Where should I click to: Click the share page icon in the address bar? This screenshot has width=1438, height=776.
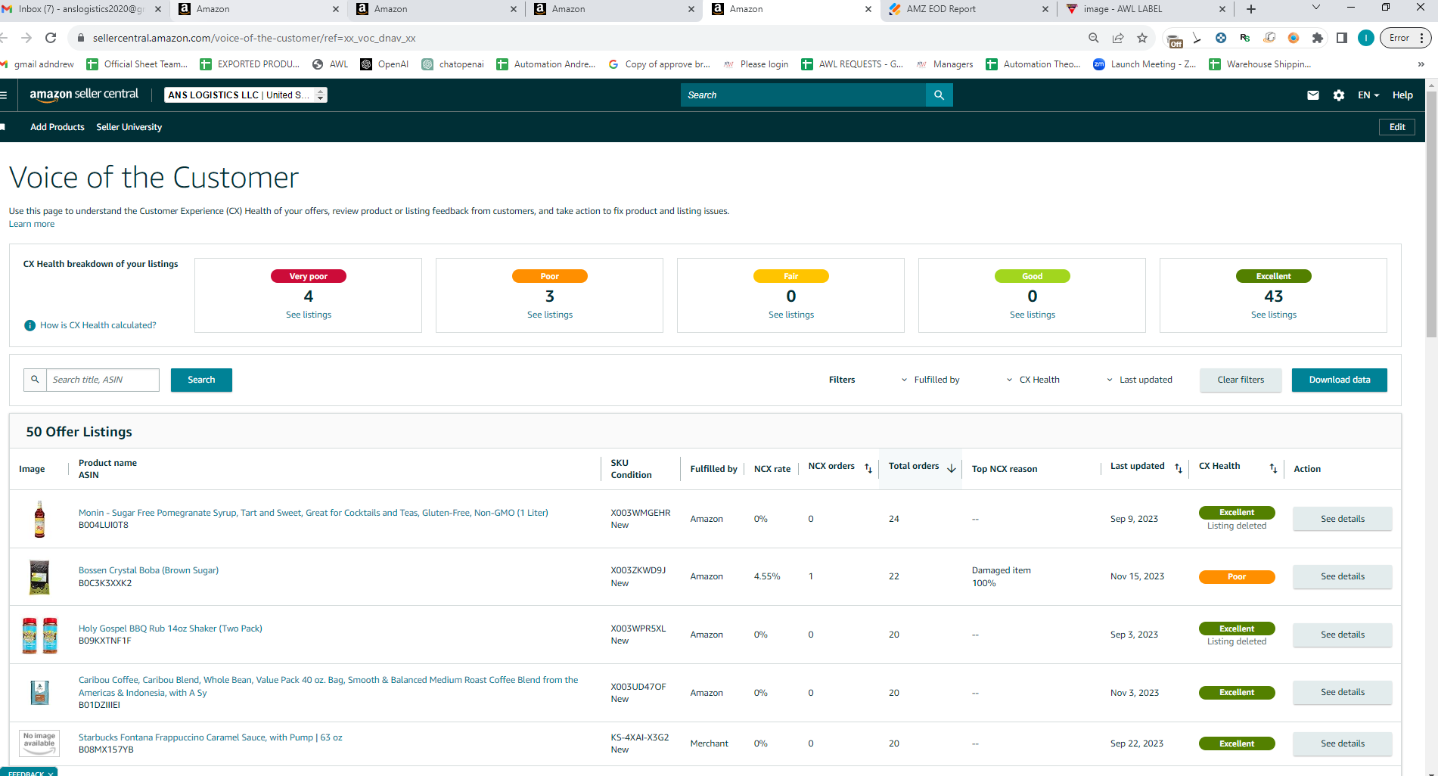(x=1118, y=38)
